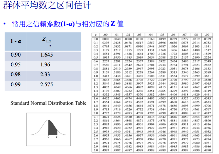Viewport: 219px width, 154px height.
Task: Select the .3849 cell in row 1.2
Action: (106, 84)
